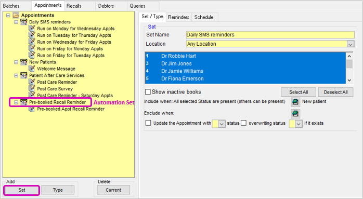The width and height of the screenshot is (363, 199).
Task: Open the Include when status picker icon
Action: (295, 102)
